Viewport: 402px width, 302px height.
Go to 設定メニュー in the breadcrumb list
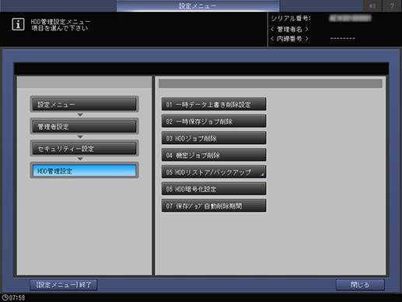[84, 104]
